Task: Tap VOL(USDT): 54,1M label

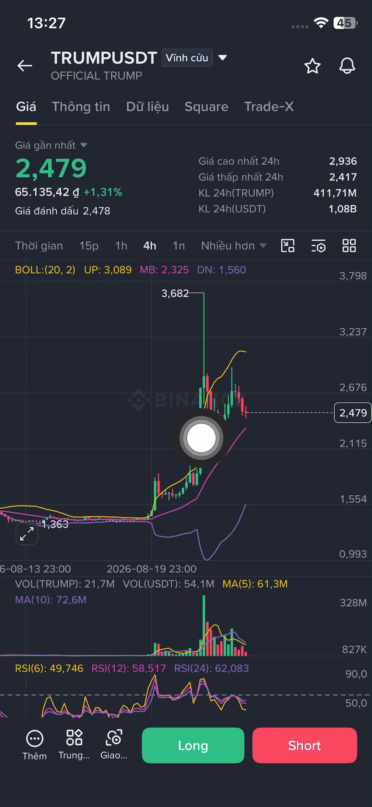Action: tap(168, 584)
